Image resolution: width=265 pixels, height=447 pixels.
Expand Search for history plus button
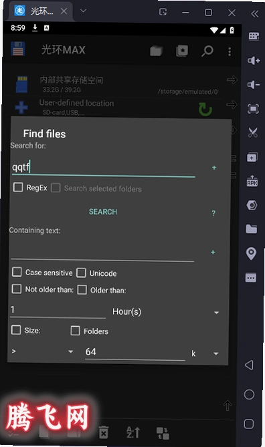[x=214, y=168]
